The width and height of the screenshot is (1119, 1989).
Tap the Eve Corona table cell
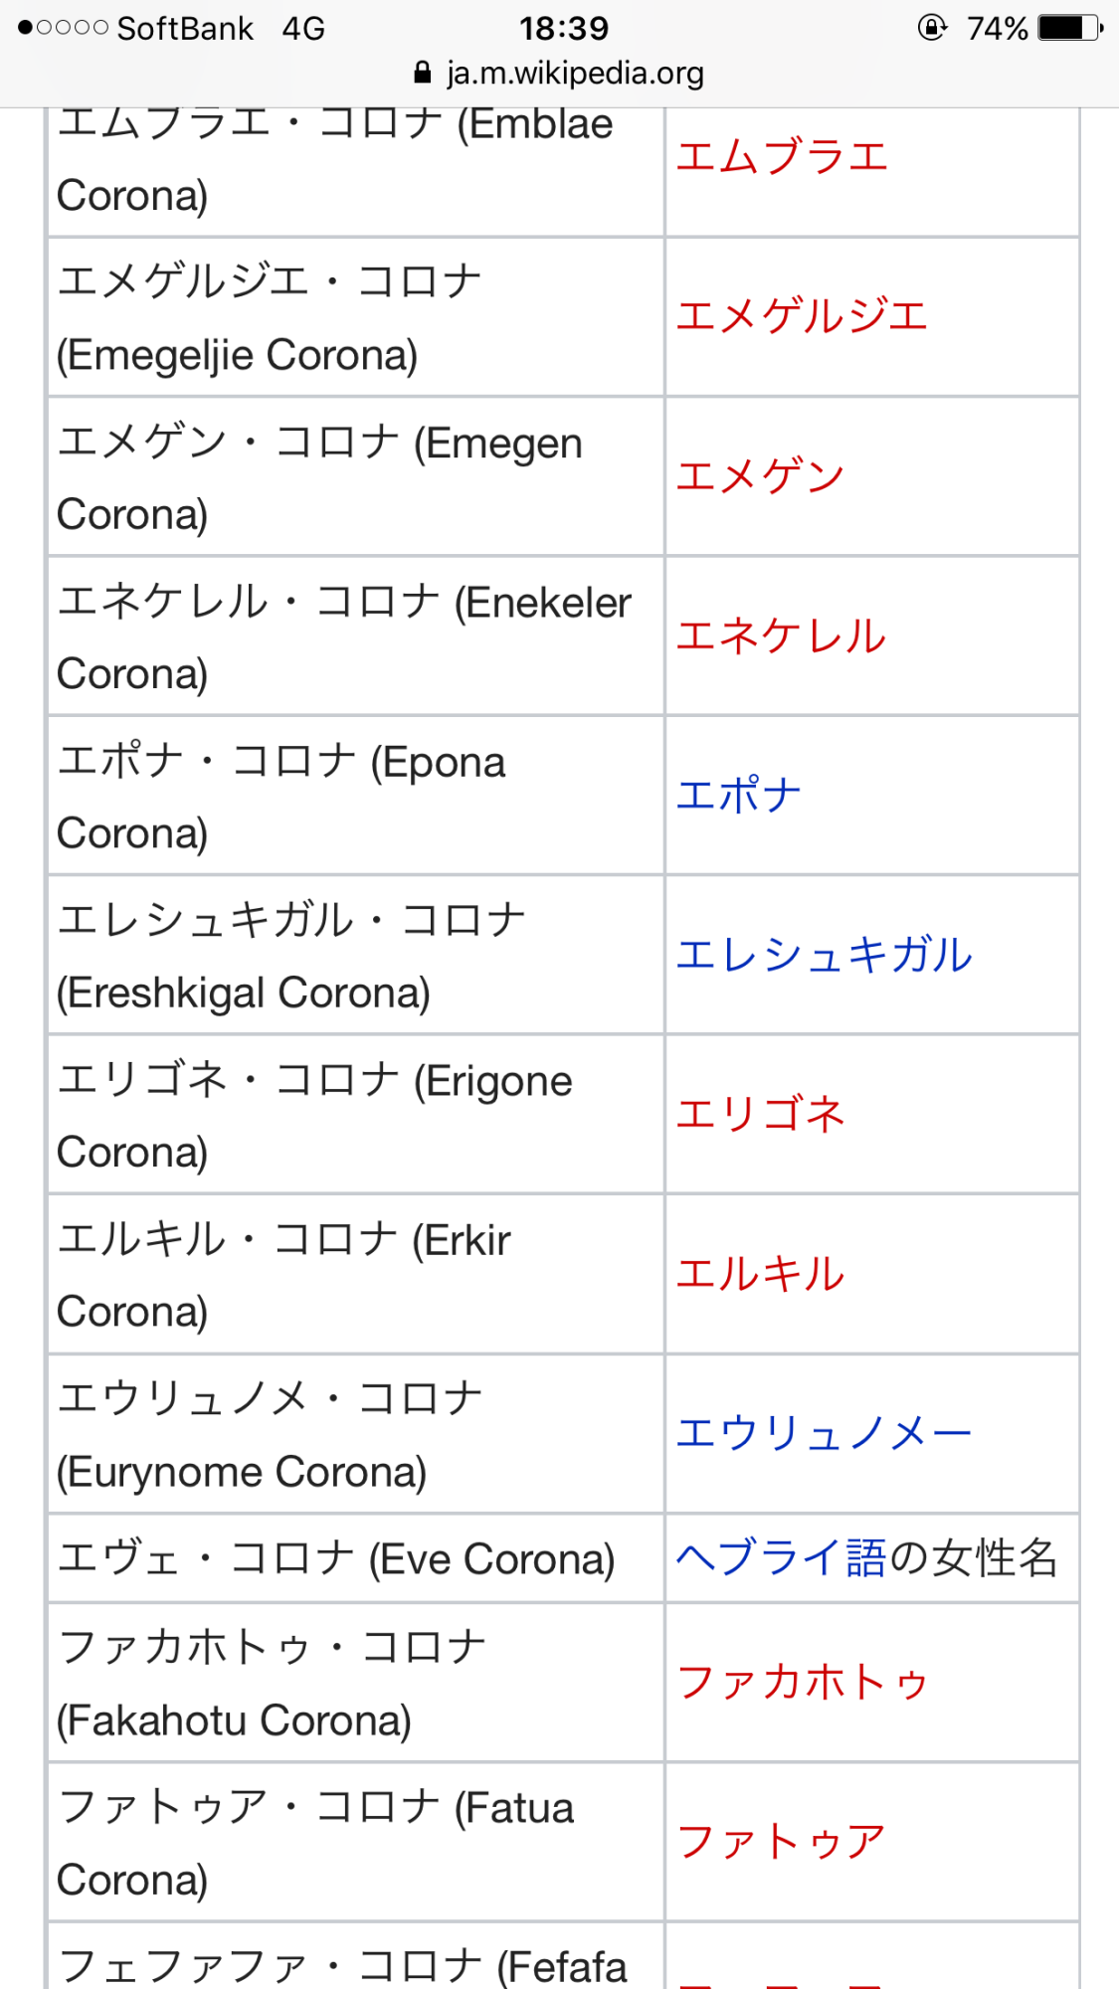tap(356, 1558)
